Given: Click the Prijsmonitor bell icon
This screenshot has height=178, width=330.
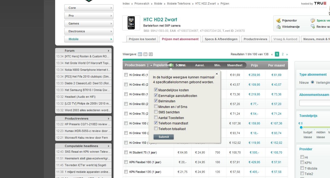Looking at the screenshot, I should (x=279, y=20).
